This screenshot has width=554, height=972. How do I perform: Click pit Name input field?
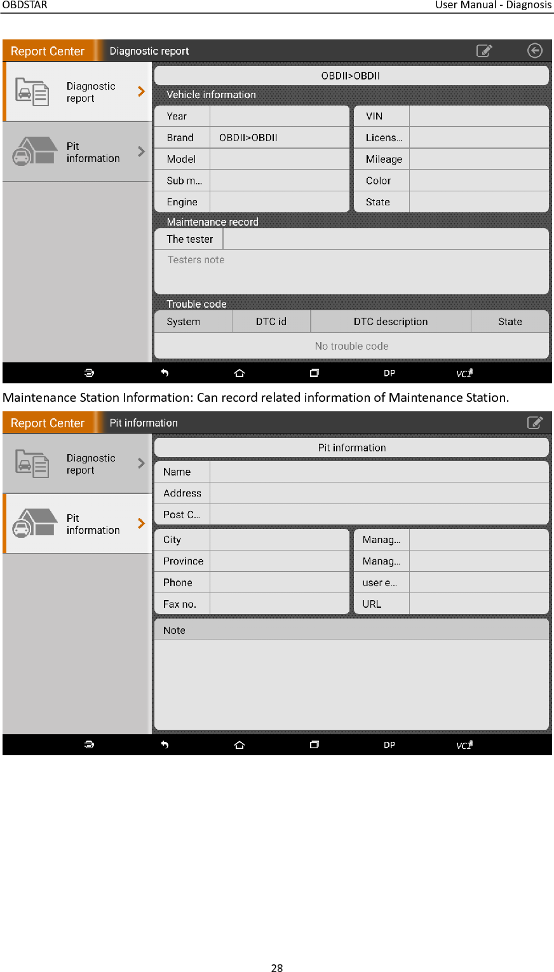379,472
